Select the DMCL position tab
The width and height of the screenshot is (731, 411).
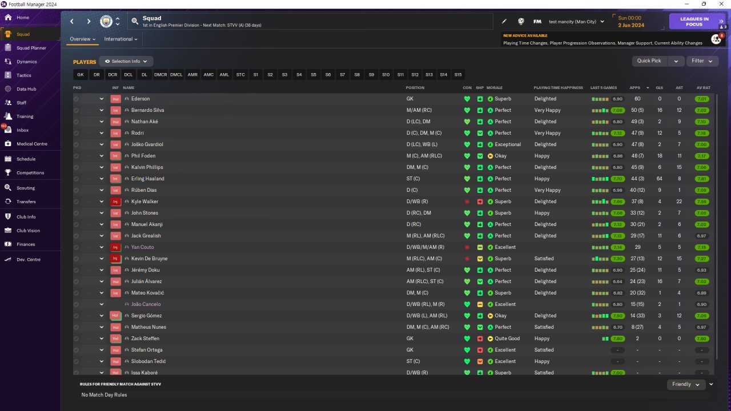(x=176, y=75)
